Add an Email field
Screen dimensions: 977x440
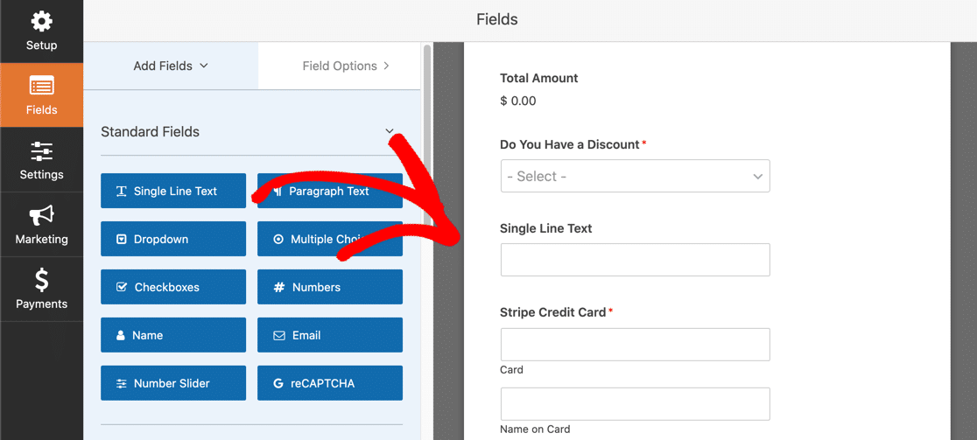(330, 335)
